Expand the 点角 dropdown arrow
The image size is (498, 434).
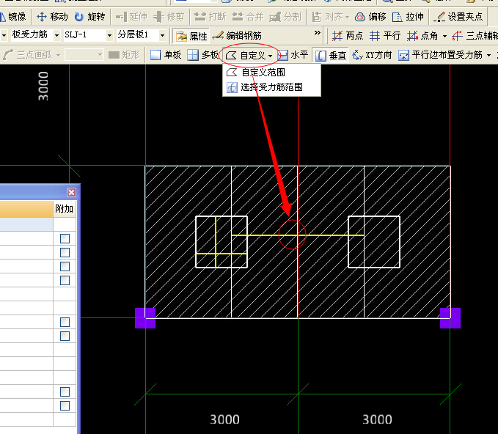444,36
